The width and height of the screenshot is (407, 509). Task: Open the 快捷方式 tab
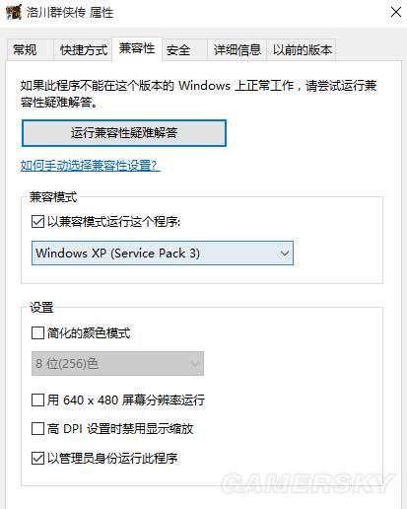click(83, 49)
